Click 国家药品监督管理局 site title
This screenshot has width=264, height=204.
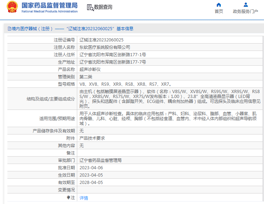(x=49, y=5)
